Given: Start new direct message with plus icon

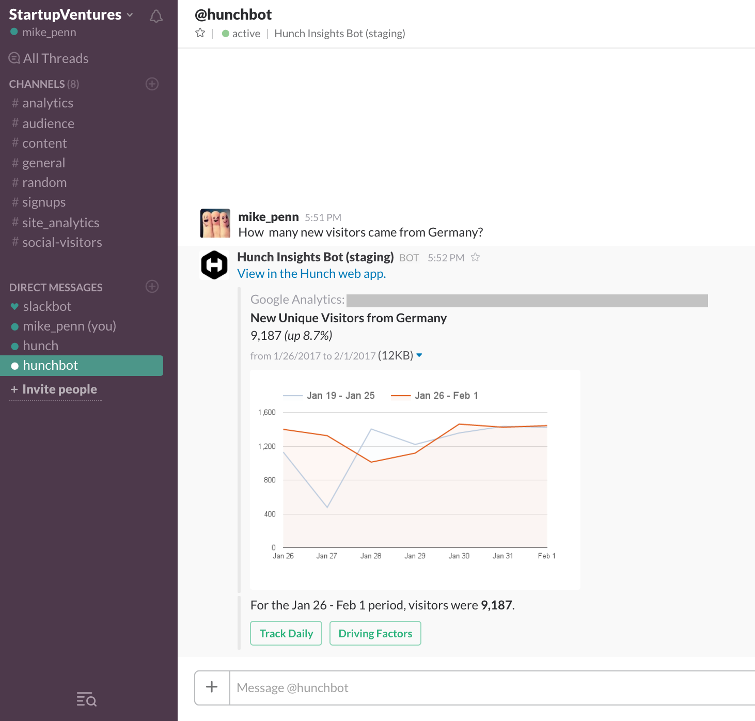Looking at the screenshot, I should coord(152,287).
